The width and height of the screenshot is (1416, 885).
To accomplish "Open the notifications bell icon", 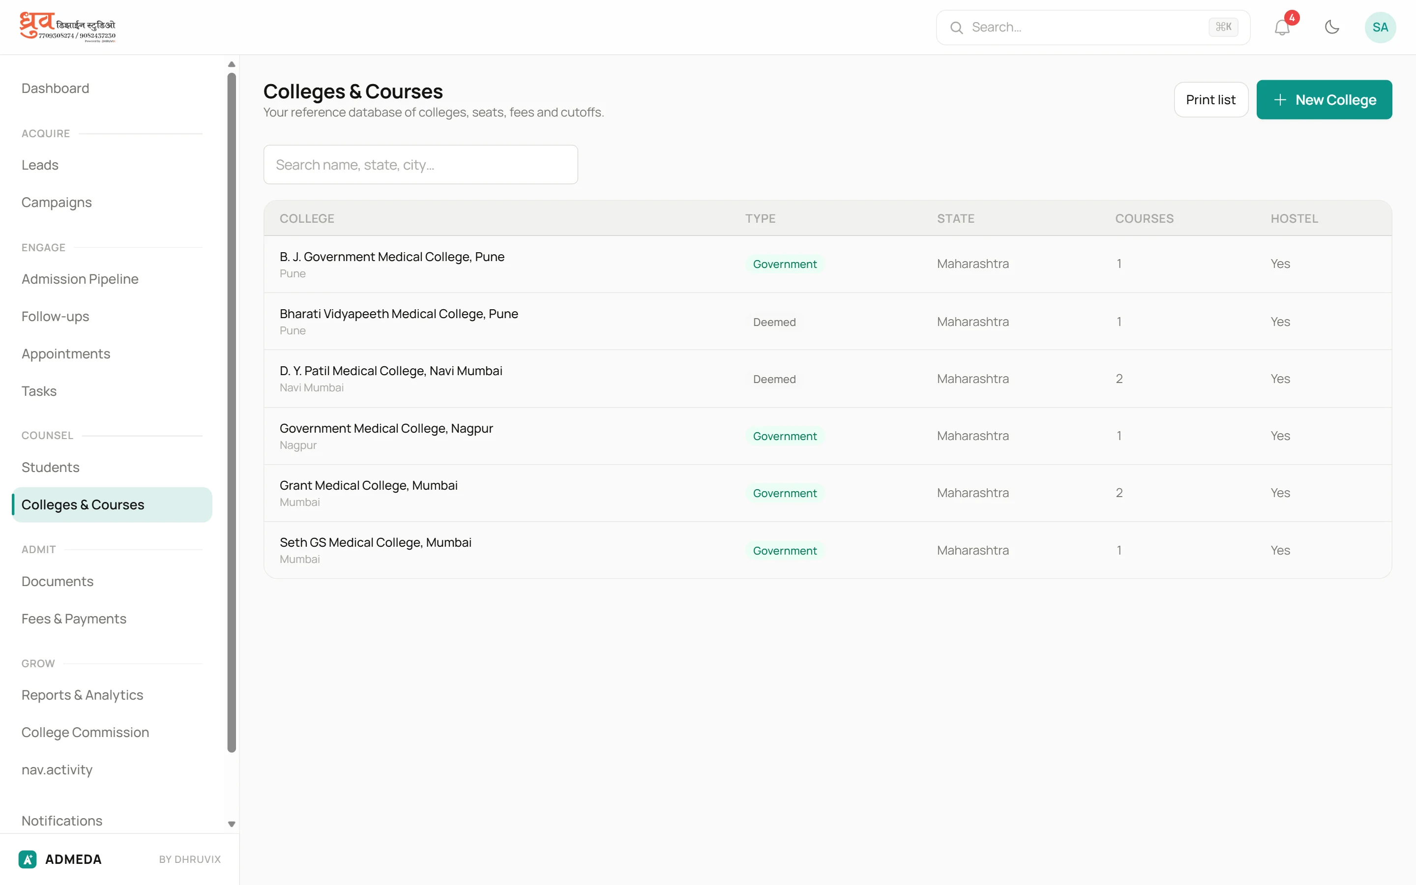I will [1281, 28].
